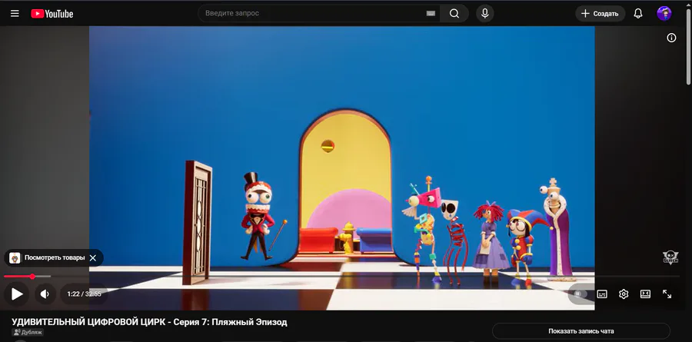This screenshot has height=342, width=692.
Task: Mute the video volume
Action: [45, 294]
